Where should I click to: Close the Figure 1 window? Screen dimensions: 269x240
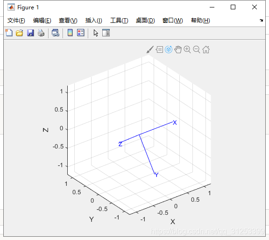click(x=255, y=7)
